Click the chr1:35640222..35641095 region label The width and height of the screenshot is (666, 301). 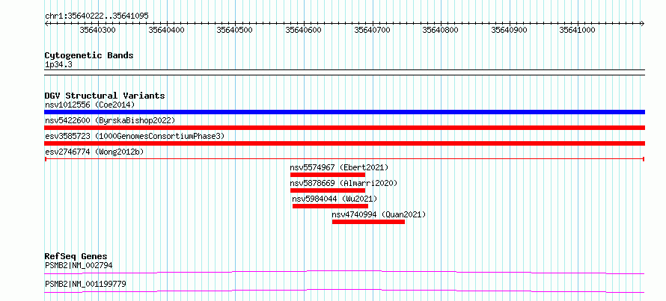(x=97, y=16)
